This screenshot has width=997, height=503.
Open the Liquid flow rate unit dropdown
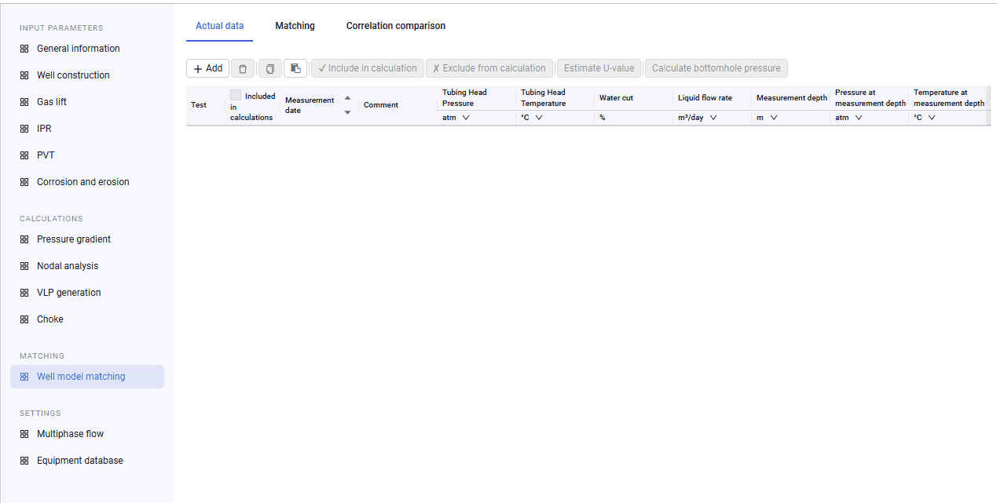tap(697, 118)
